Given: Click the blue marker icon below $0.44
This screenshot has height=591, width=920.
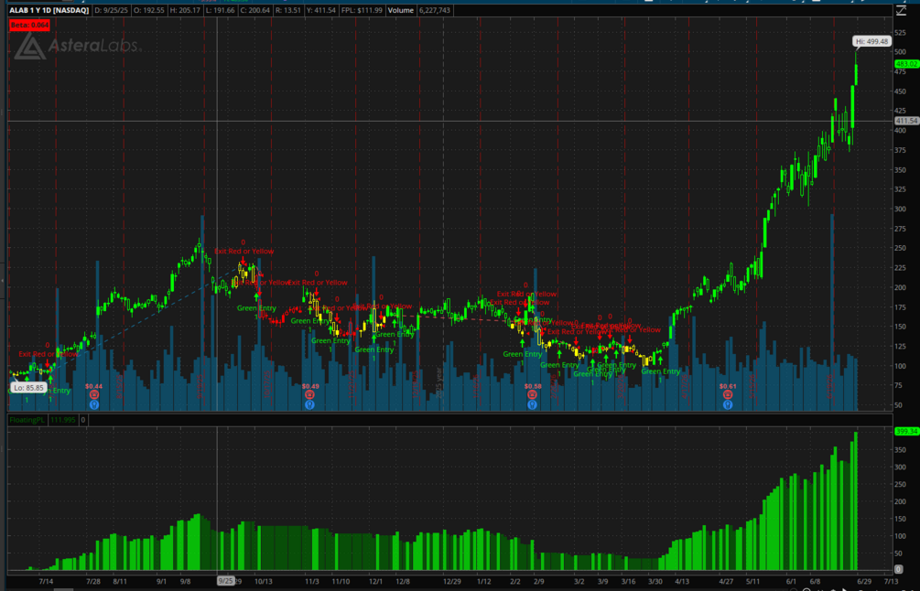Looking at the screenshot, I should tap(94, 404).
